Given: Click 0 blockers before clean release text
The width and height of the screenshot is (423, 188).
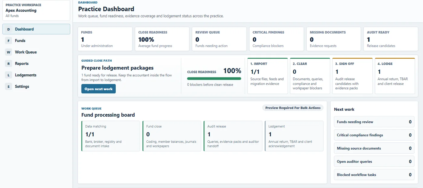Looking at the screenshot, I should point(210,85).
